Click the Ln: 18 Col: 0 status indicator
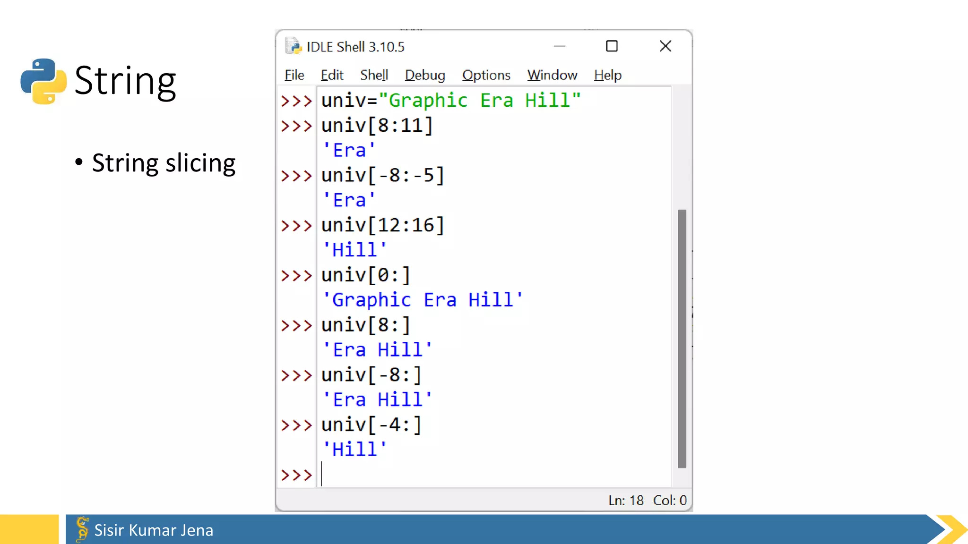Viewport: 968px width, 544px height. coord(647,500)
